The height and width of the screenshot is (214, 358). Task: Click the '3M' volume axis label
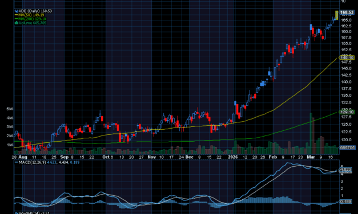click(10, 127)
